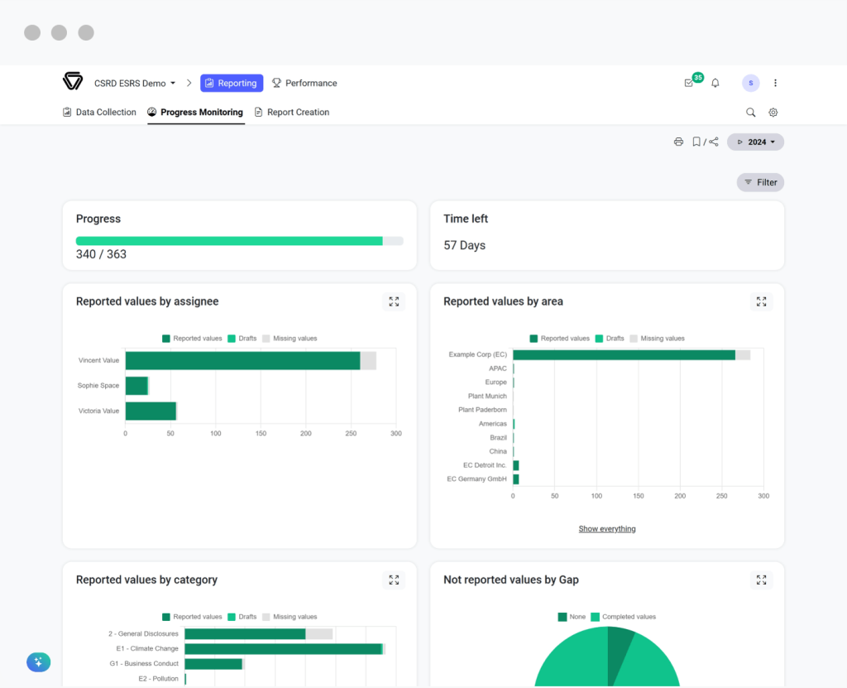Click the Filter button
The image size is (847, 688).
(760, 182)
